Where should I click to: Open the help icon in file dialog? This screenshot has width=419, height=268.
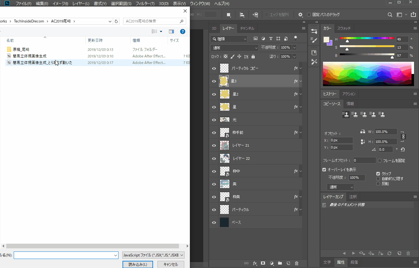pyautogui.click(x=183, y=32)
